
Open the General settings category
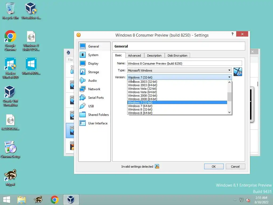94,46
